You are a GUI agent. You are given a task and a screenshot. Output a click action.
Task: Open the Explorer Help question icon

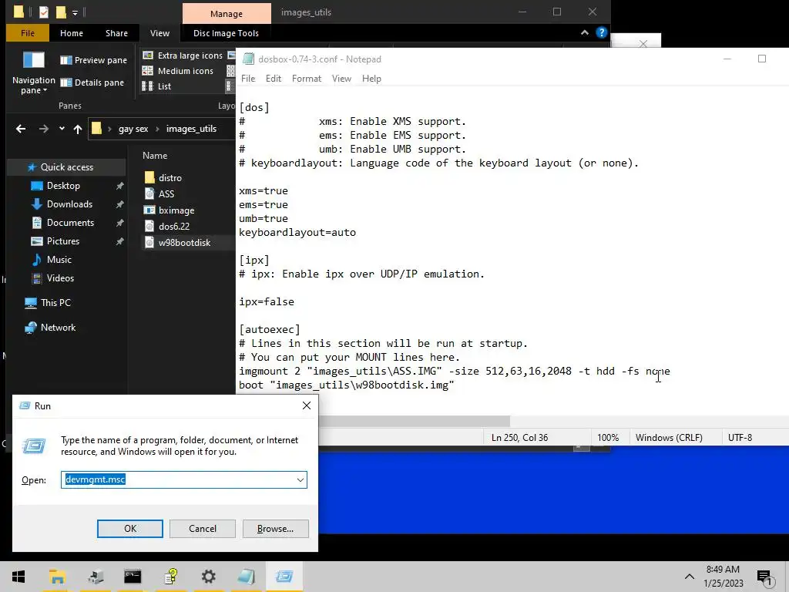coord(601,32)
